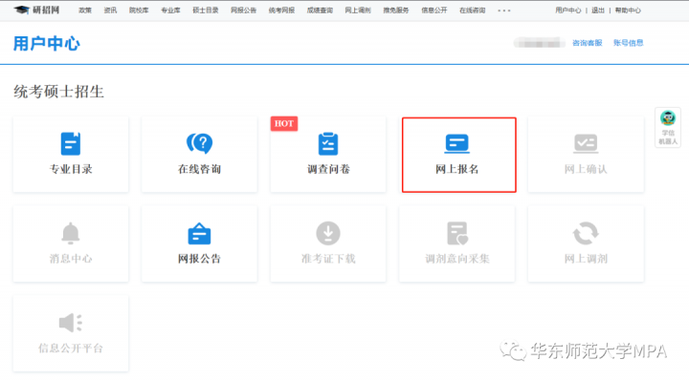
Task: Click the 网上报名 registration icon card
Action: click(458, 155)
